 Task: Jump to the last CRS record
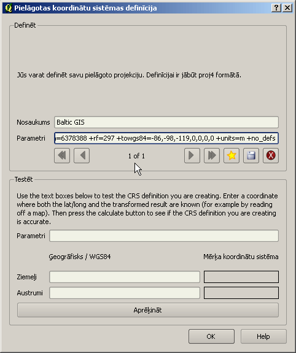coord(212,155)
